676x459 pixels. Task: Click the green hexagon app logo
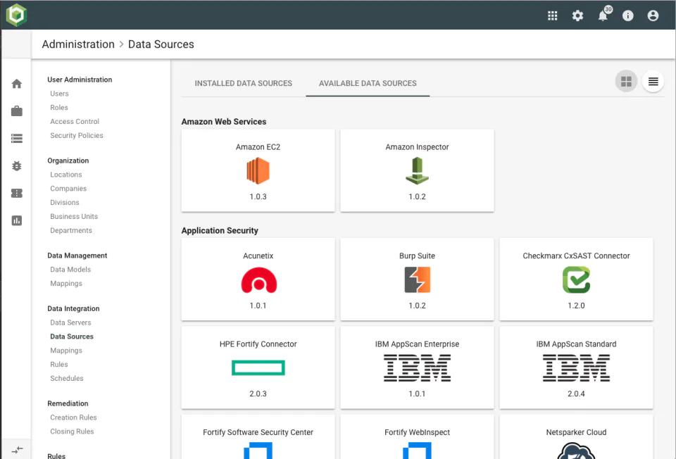coord(16,15)
